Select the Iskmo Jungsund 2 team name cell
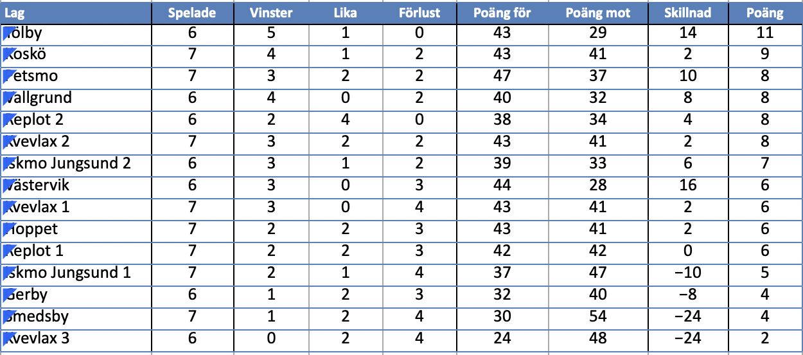 tap(77, 163)
